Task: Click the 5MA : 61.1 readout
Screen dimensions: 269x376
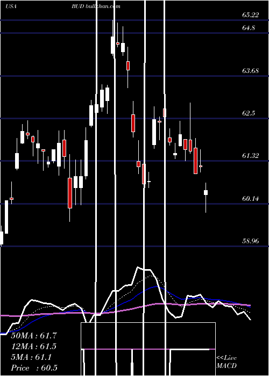Action: click(31, 357)
